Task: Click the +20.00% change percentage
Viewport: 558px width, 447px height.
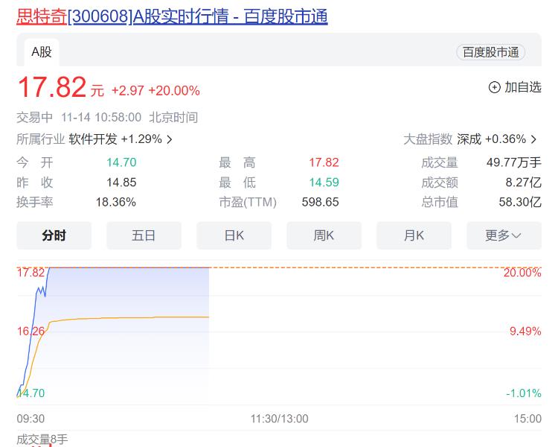Action: 174,91
